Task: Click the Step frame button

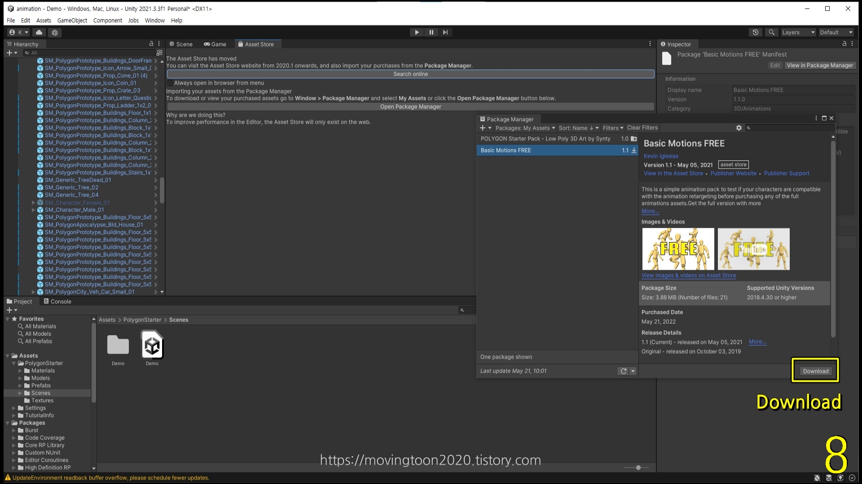Action: tap(445, 32)
